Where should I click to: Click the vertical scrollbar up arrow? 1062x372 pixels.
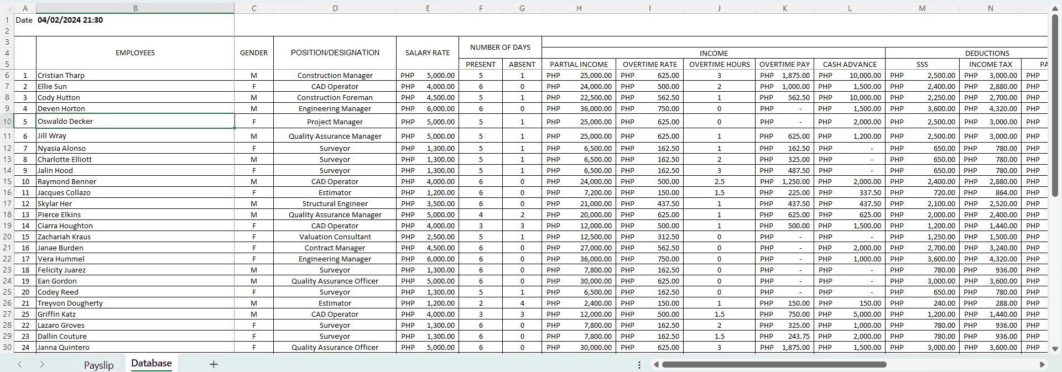coord(1055,8)
